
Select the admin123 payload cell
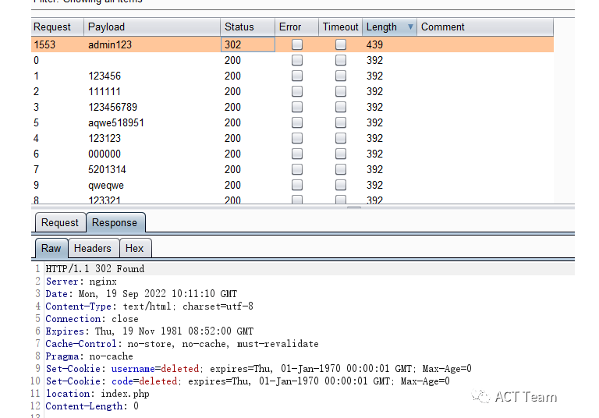[152, 44]
